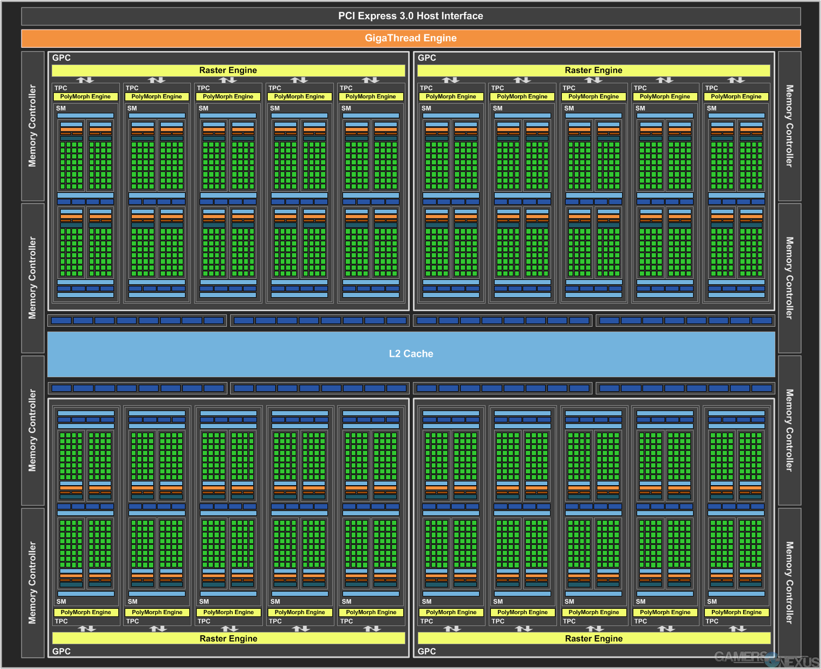The height and width of the screenshot is (669, 821).
Task: Click the last PolyMorph Engine in the top-right GPC
Action: tap(736, 97)
